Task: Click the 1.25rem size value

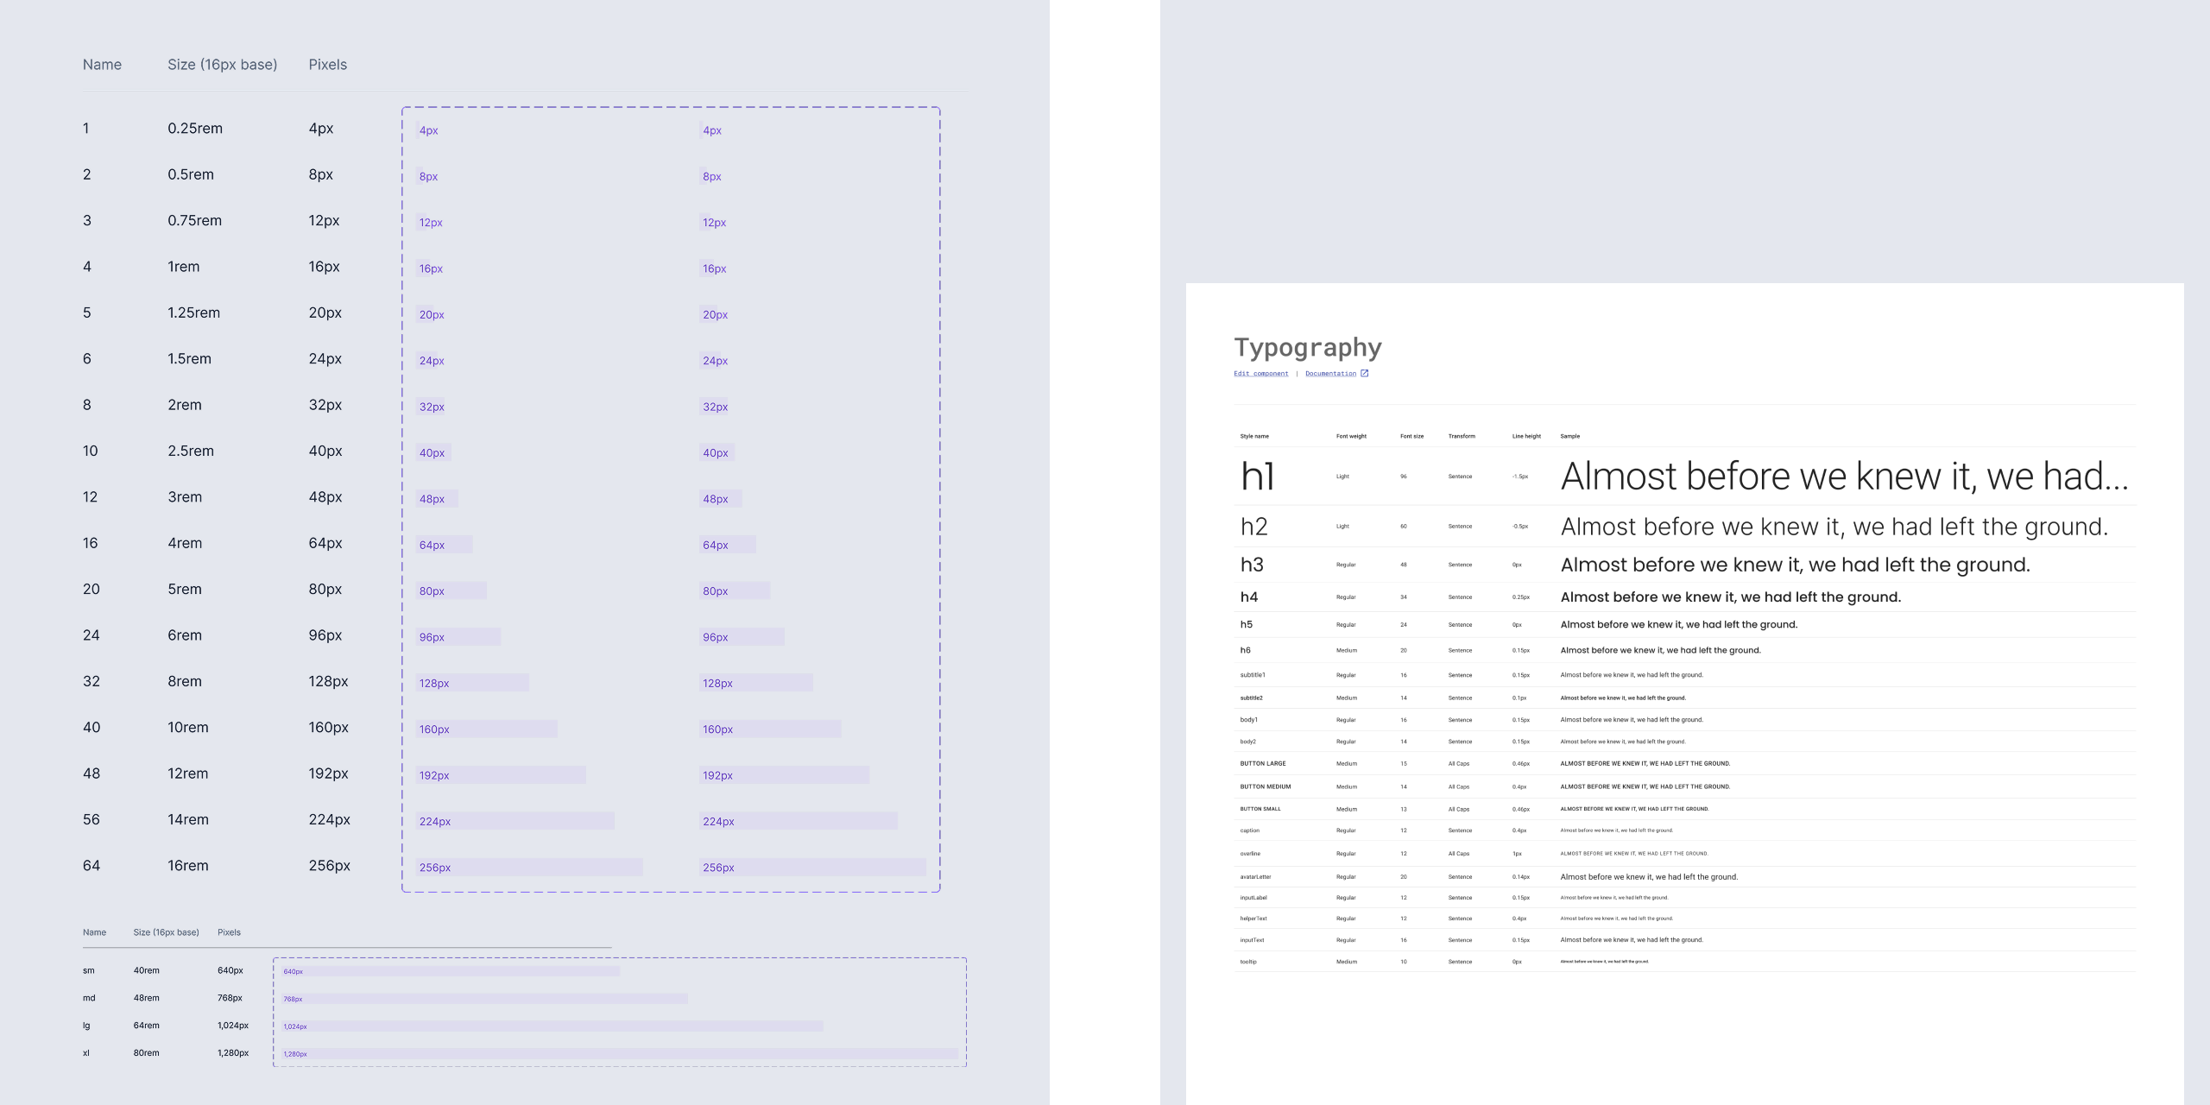Action: pyautogui.click(x=193, y=313)
